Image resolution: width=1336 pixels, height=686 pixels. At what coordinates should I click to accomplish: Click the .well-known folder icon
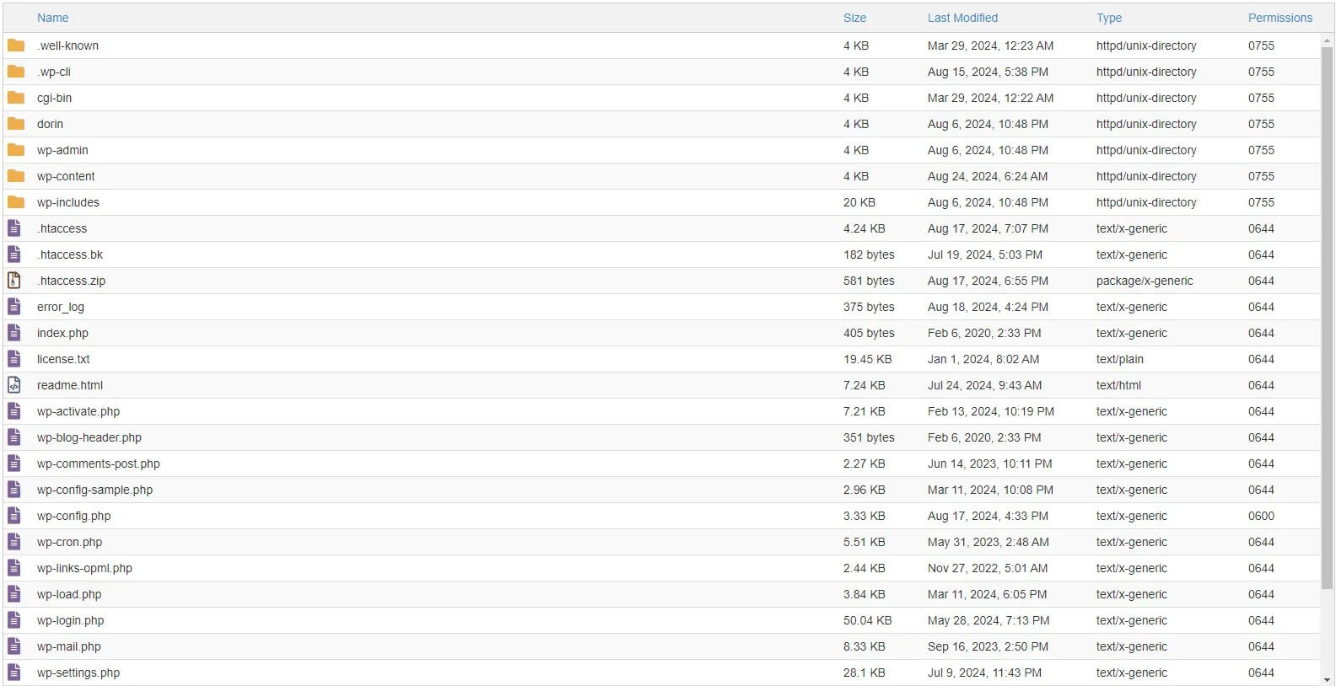click(x=15, y=46)
